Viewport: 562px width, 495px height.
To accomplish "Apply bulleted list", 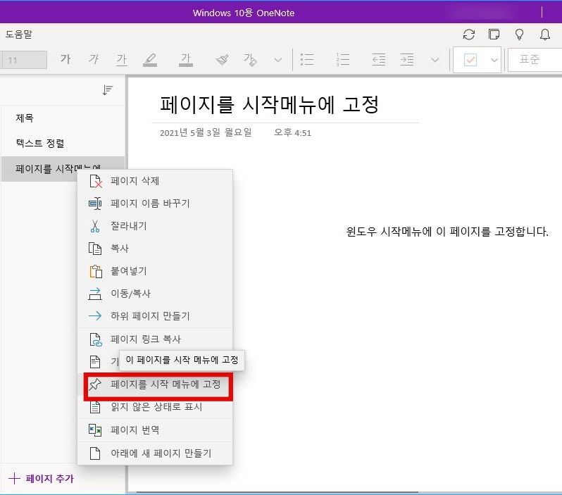I will (x=307, y=60).
